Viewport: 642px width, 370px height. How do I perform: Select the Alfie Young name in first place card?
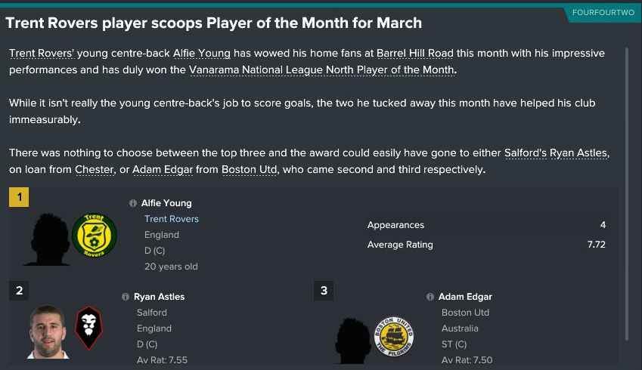click(166, 203)
